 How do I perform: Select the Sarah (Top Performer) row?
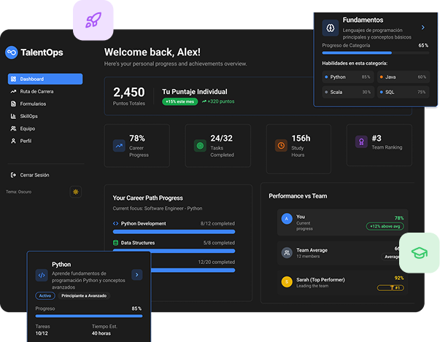(x=342, y=282)
